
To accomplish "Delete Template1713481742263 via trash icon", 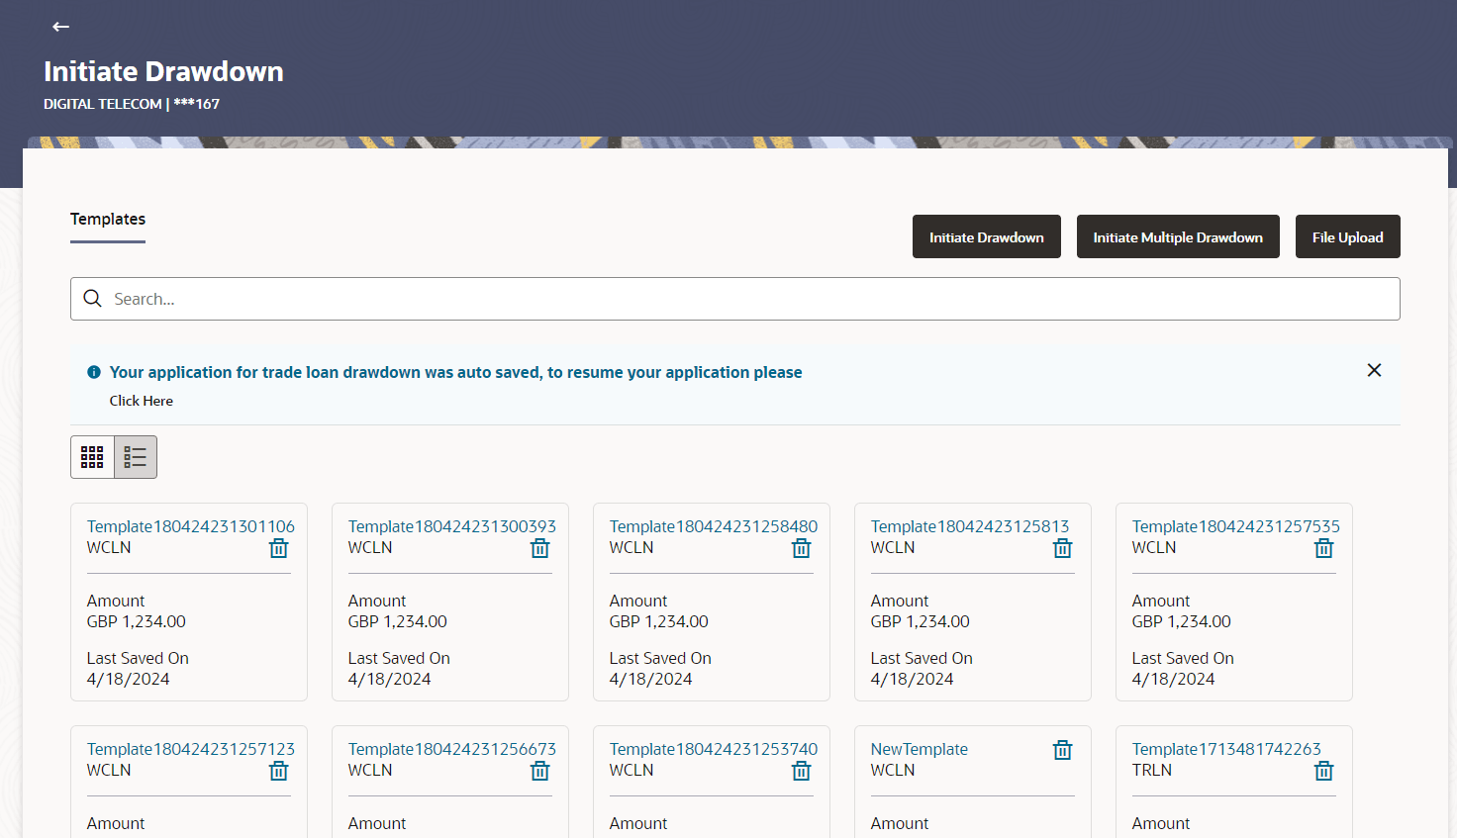I will [x=1324, y=771].
